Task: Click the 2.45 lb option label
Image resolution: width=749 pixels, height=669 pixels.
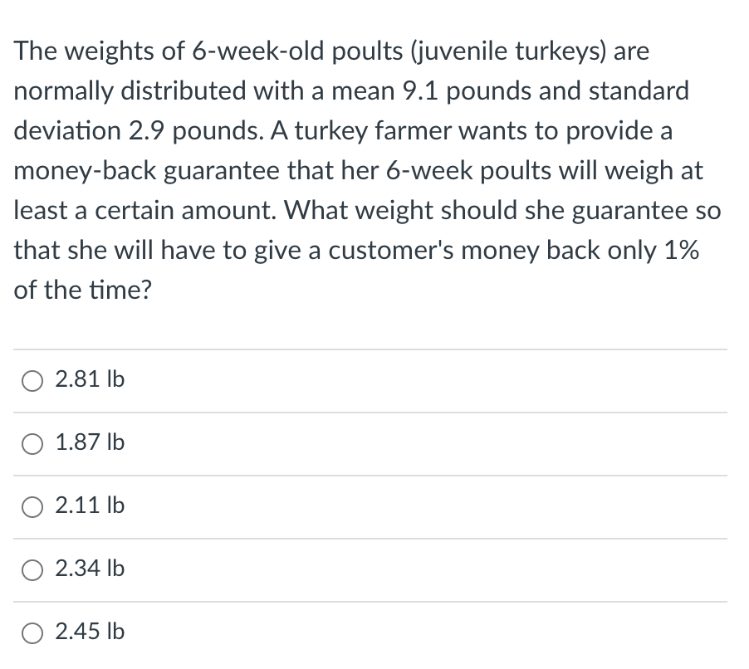Action: click(x=88, y=632)
